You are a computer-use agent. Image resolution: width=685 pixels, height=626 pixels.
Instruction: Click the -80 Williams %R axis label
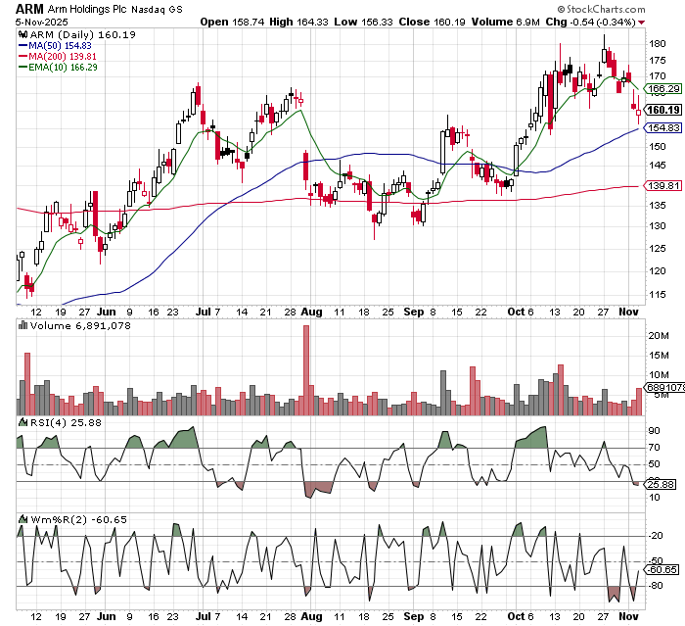coord(657,586)
